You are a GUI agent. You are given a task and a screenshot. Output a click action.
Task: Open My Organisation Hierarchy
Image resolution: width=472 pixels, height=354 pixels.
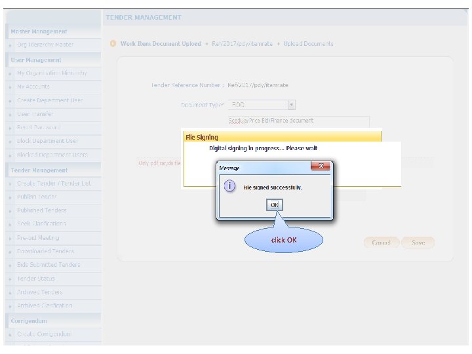tap(52, 73)
